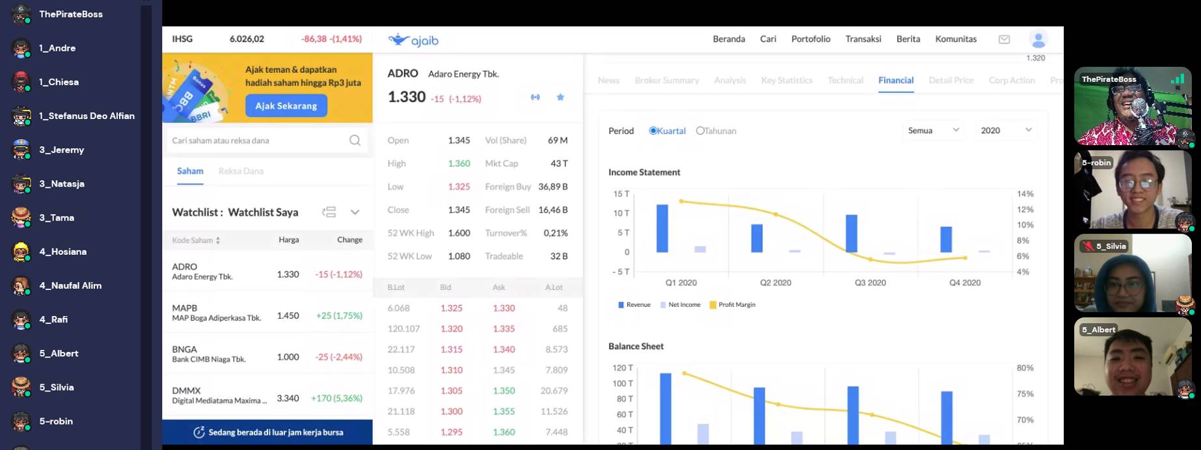The width and height of the screenshot is (1201, 450).
Task: Click the stock search input field
Action: click(x=257, y=140)
